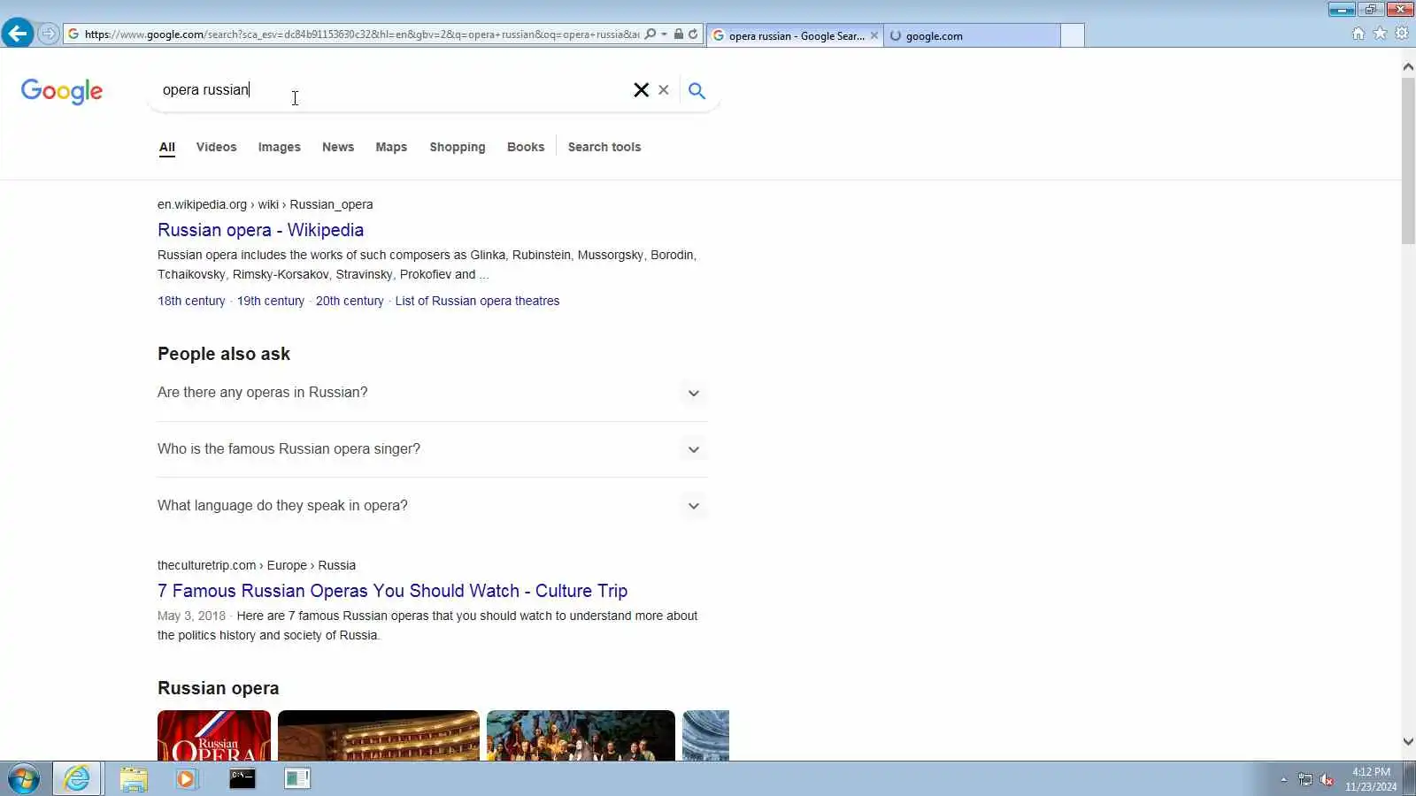This screenshot has width=1416, height=796.
Task: Open Favorites star icon
Action: 1380,34
